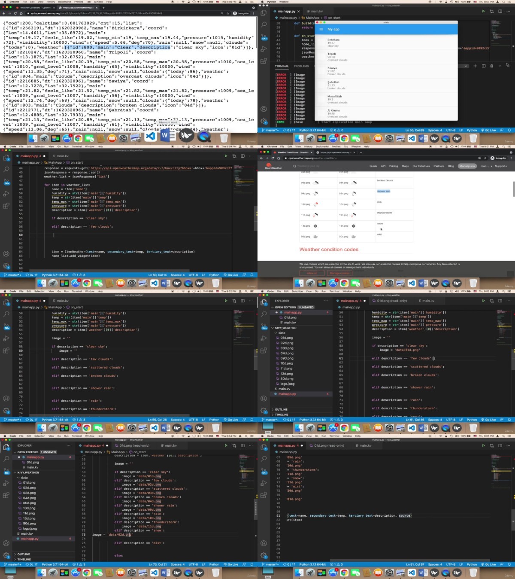This screenshot has width=515, height=579.
Task: Expand OUTLINE in the 9:04 PM VS Code window
Action: pyautogui.click(x=24, y=554)
